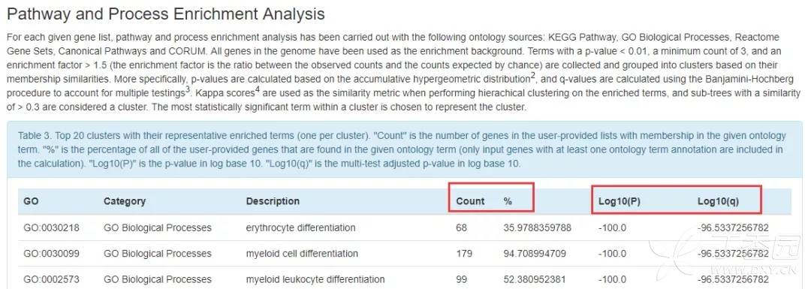Select GO:0002573 identifier cell
The image size is (811, 289).
[x=51, y=279]
